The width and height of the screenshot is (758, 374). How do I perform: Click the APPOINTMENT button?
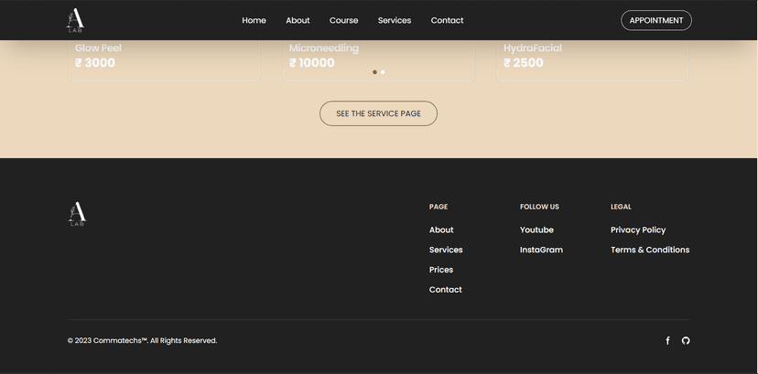[x=656, y=20]
